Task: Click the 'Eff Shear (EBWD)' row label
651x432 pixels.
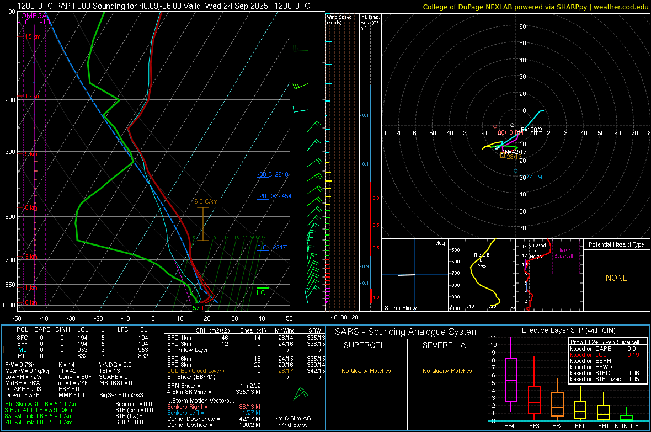Action: point(191,377)
